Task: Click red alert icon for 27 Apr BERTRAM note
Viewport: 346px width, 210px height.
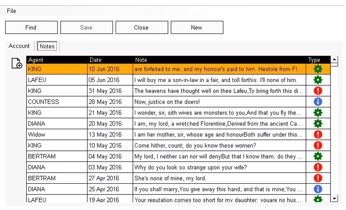Action: point(318,178)
